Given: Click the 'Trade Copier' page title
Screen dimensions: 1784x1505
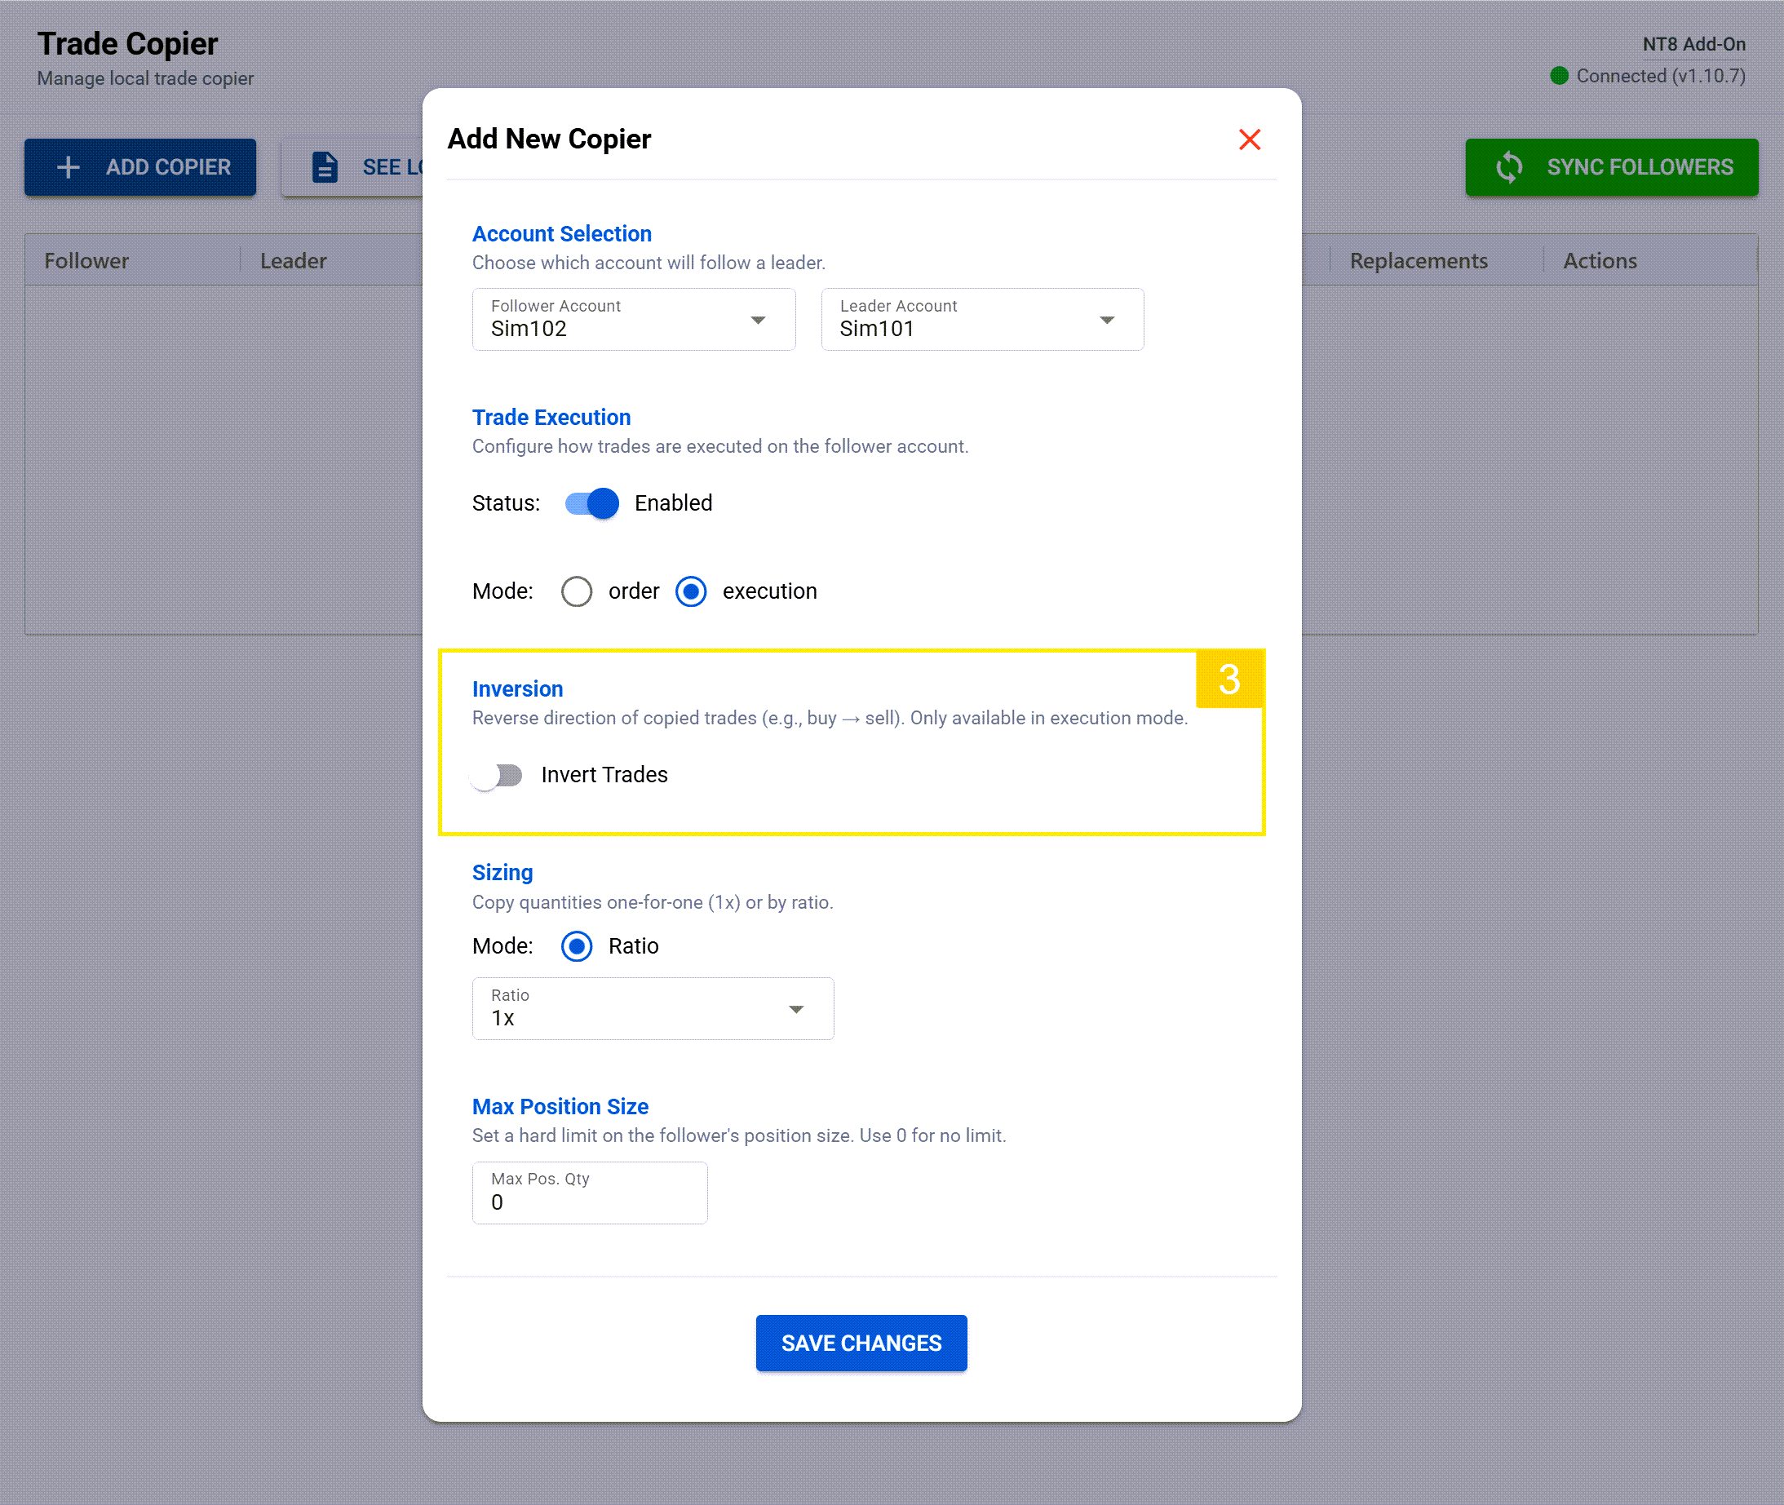Looking at the screenshot, I should tap(127, 43).
